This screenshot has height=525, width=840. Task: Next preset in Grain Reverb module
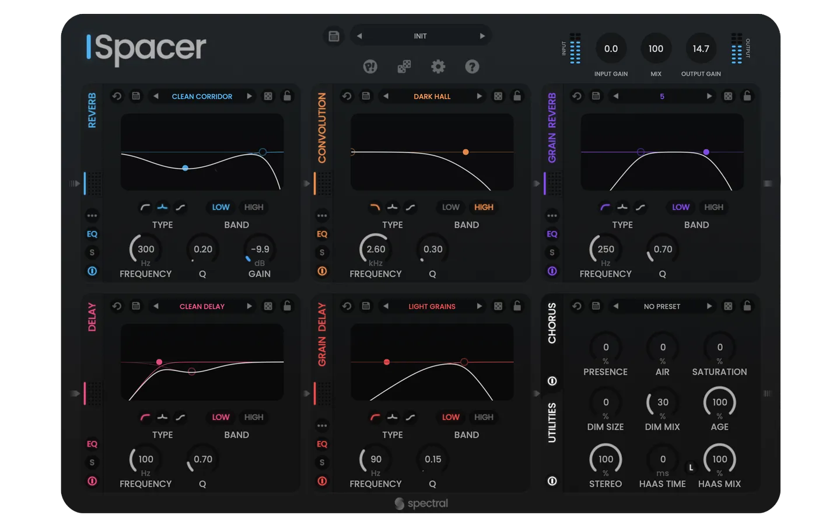(709, 96)
